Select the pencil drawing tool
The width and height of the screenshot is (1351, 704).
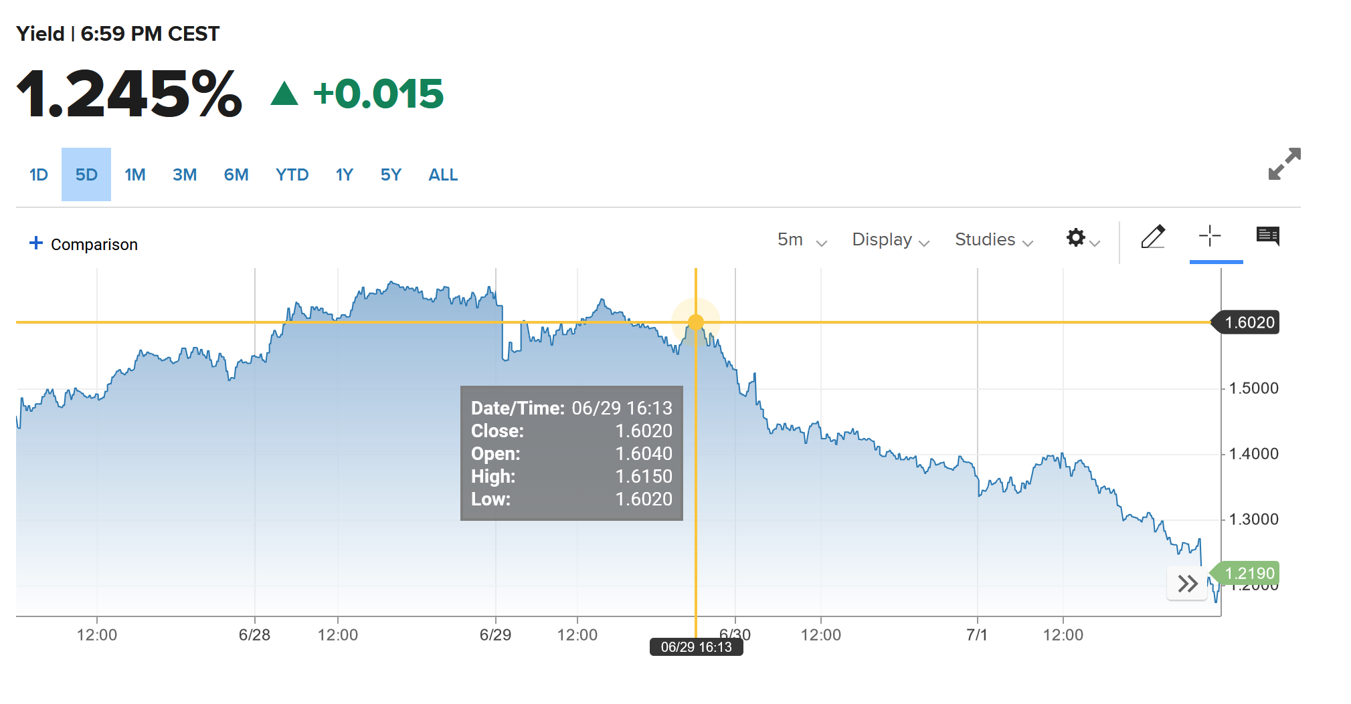coord(1153,237)
